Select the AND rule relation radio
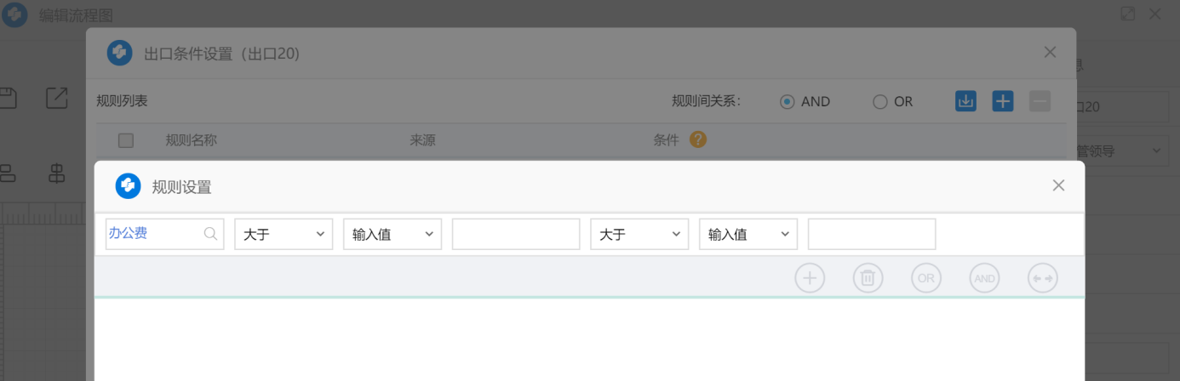The width and height of the screenshot is (1180, 381). click(x=788, y=102)
